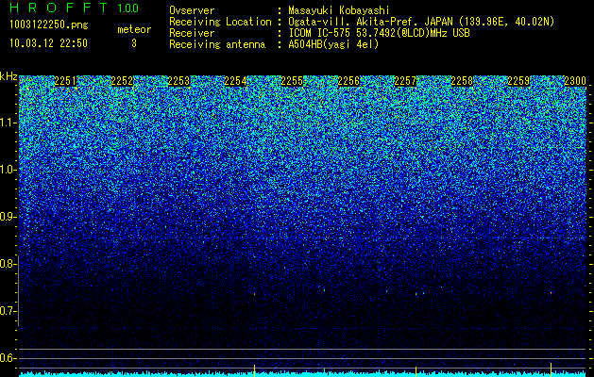Click the 2252 time marker
Screen dimensions: 594x377
pos(122,81)
